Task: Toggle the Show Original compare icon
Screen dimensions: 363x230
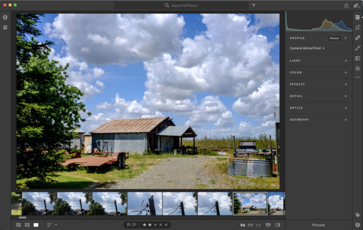Action: 278,225
